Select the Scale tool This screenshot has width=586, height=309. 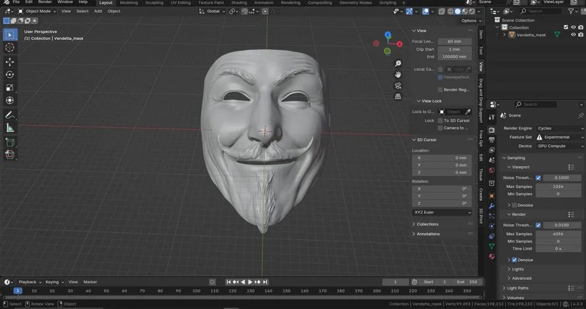coord(10,88)
